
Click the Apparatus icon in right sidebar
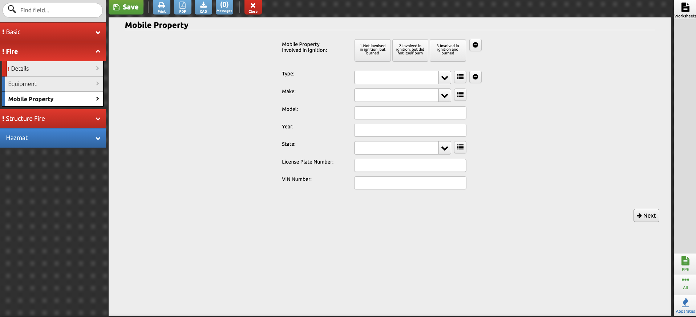(685, 305)
